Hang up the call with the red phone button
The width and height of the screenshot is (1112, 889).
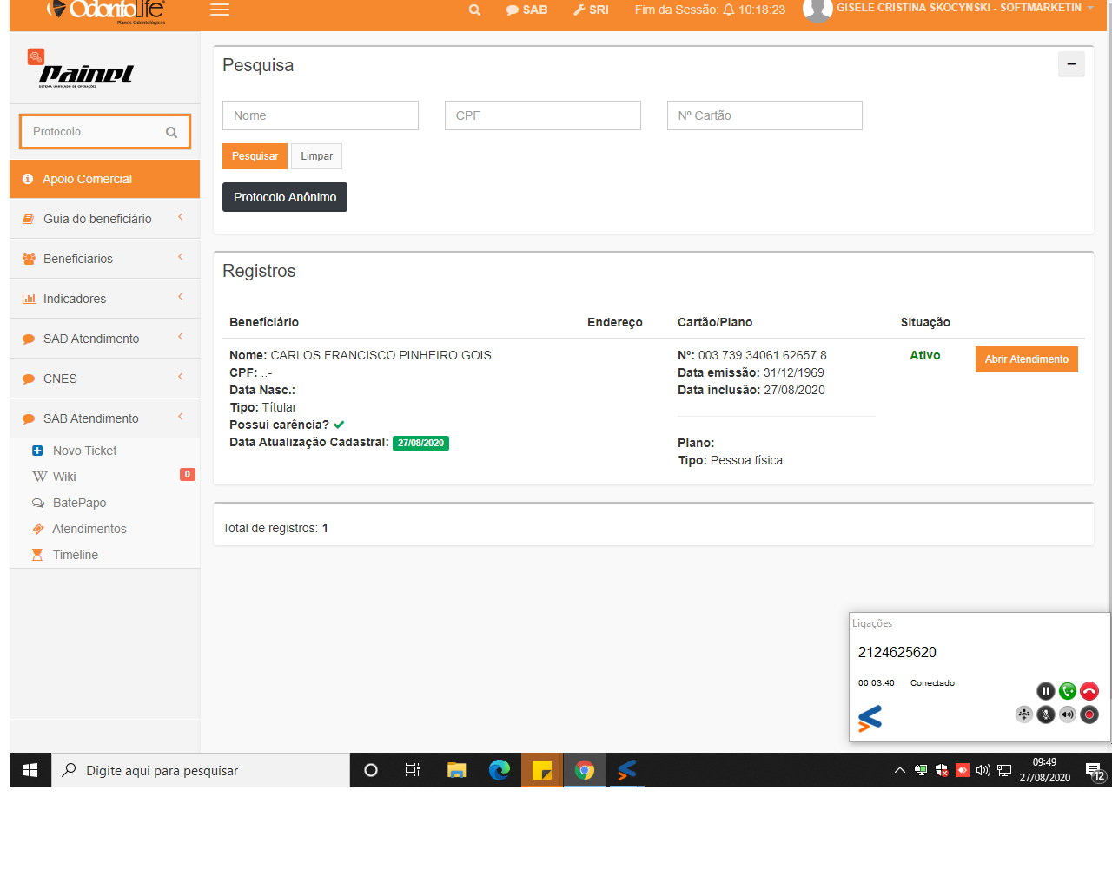point(1089,691)
